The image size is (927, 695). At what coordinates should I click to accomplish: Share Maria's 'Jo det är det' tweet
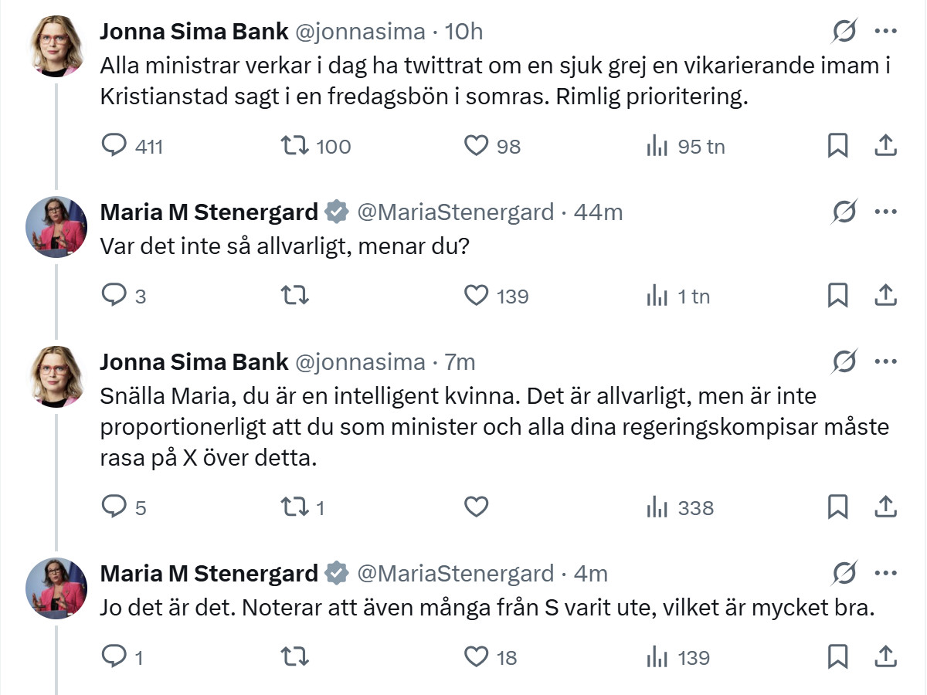click(885, 657)
